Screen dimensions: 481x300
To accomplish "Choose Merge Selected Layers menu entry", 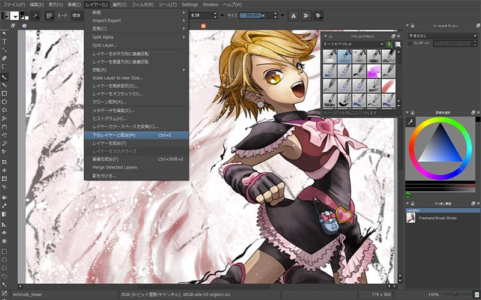I will click(x=136, y=167).
